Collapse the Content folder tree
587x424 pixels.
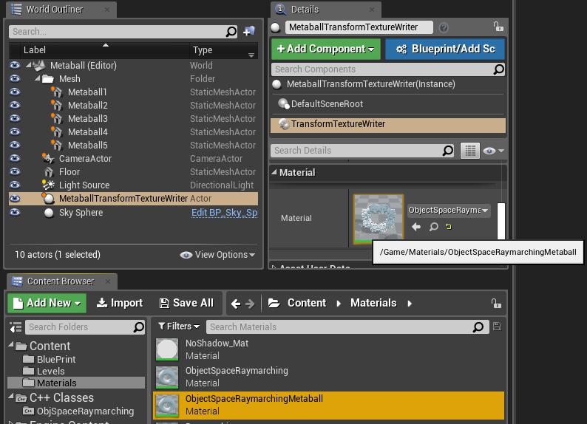(11, 345)
